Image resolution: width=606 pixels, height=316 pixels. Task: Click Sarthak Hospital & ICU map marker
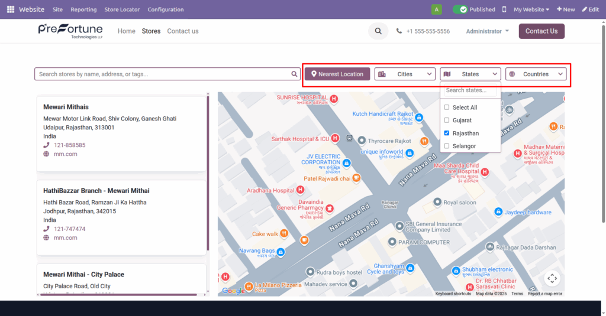click(335, 138)
